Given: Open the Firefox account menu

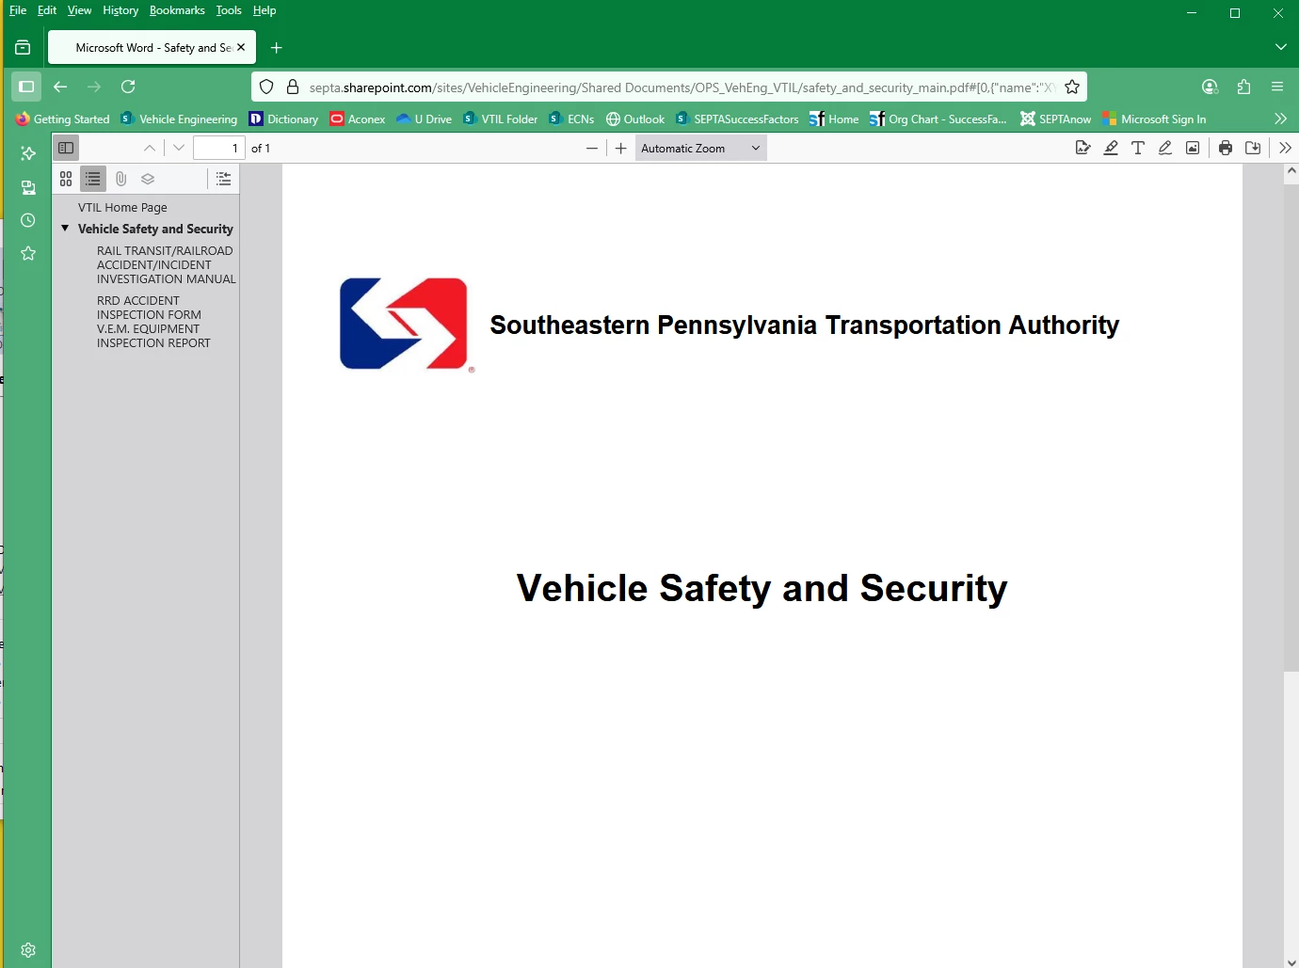Looking at the screenshot, I should click(1210, 87).
